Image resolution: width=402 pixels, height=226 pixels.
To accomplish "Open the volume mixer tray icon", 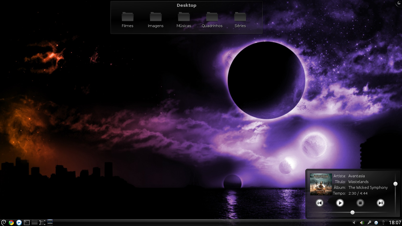I will (x=362, y=222).
